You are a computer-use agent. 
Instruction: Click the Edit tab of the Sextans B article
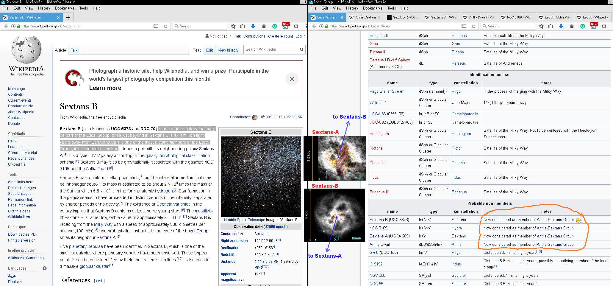(x=209, y=50)
